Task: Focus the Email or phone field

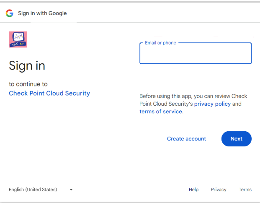Action: coord(196,53)
